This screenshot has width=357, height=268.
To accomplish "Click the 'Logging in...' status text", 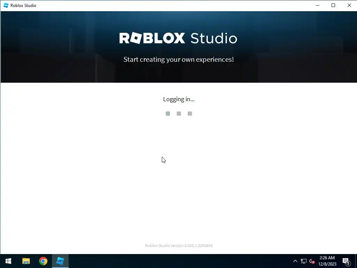I will pos(179,99).
